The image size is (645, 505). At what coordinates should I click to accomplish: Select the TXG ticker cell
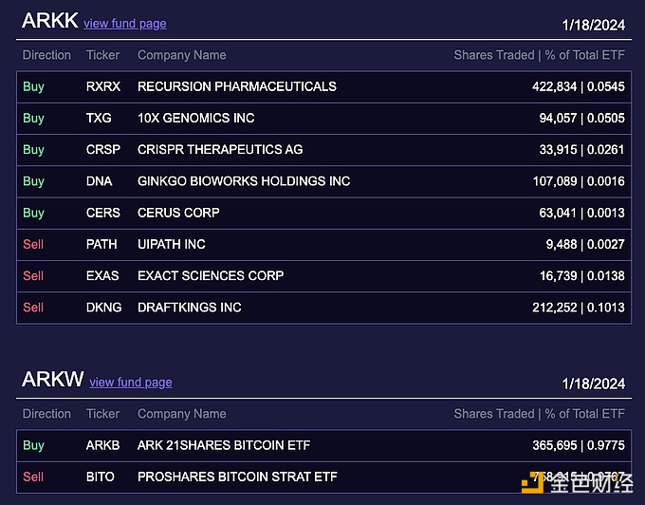click(x=99, y=118)
